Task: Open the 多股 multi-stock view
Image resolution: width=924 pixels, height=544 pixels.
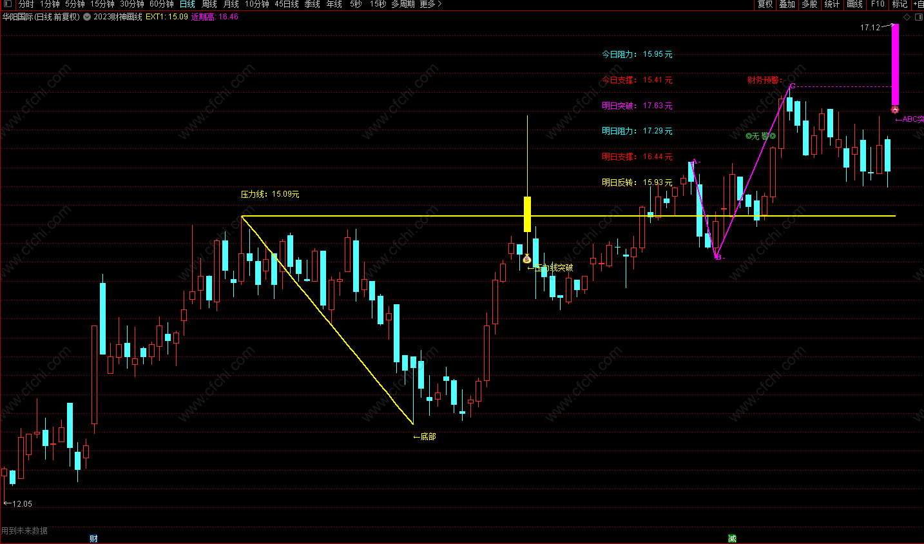Action: click(x=810, y=4)
